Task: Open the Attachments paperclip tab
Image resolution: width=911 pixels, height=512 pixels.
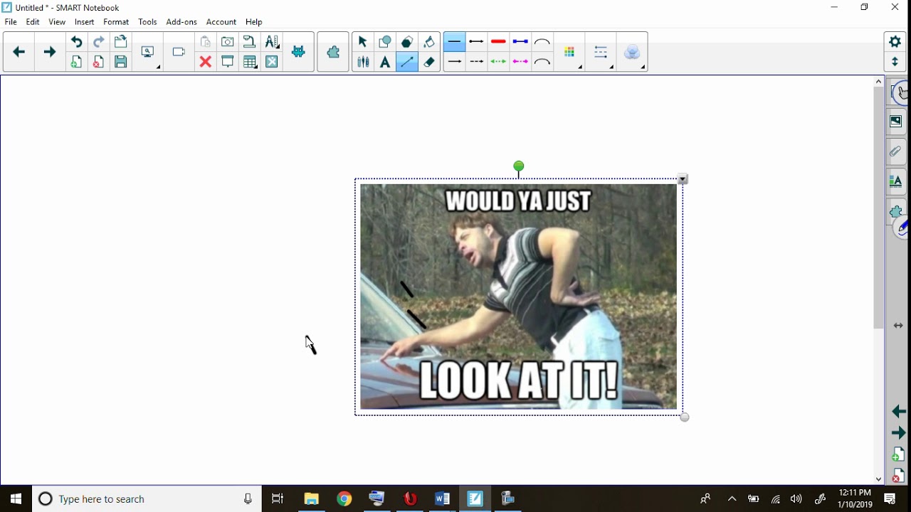Action: click(896, 151)
